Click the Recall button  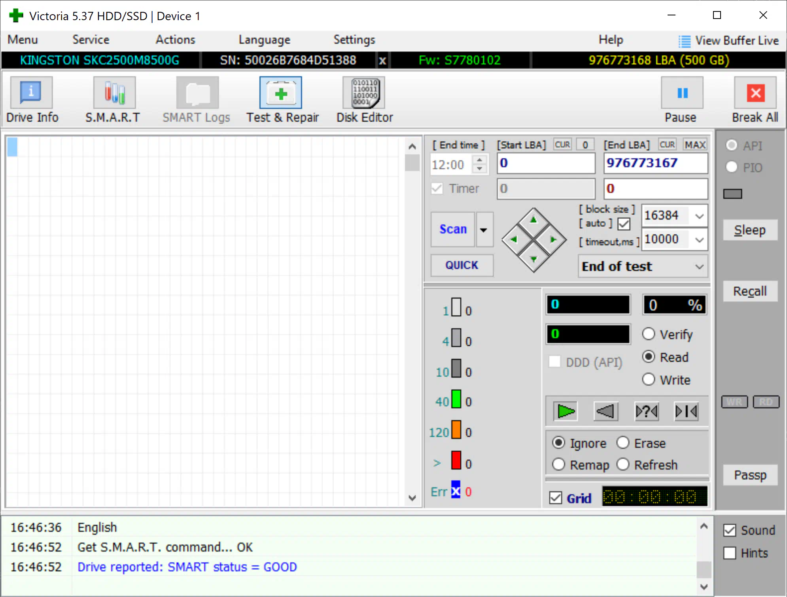click(x=750, y=291)
